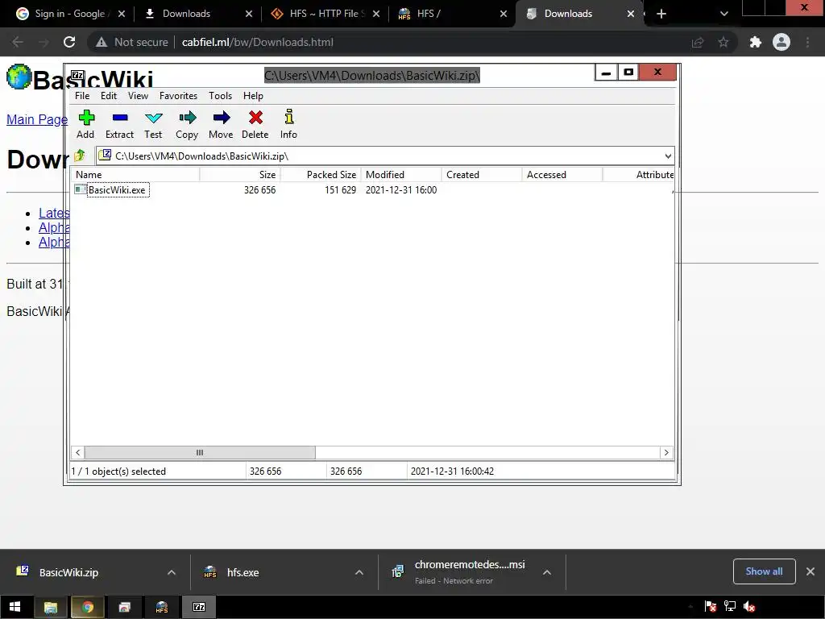The width and height of the screenshot is (825, 619).
Task: Bookmark this page with the star icon
Action: pyautogui.click(x=723, y=42)
